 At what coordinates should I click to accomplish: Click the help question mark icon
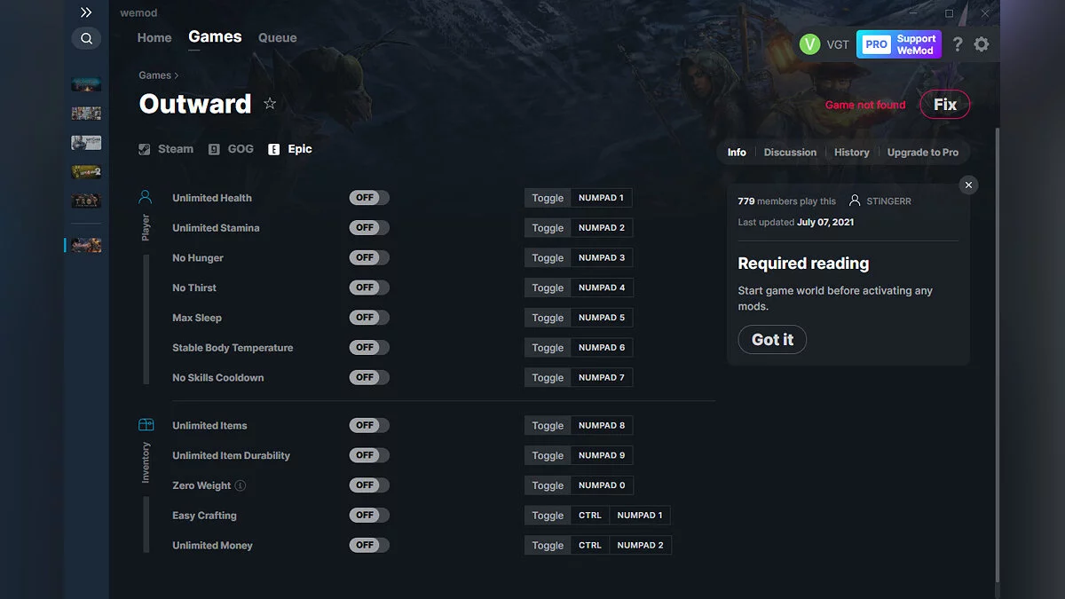point(957,43)
